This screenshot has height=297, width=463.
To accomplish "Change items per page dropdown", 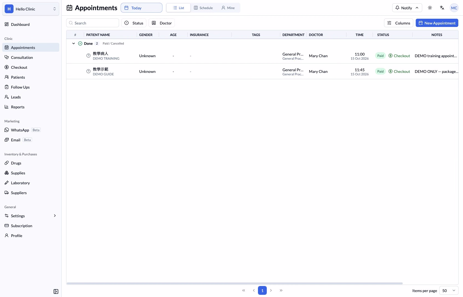I will click(449, 290).
